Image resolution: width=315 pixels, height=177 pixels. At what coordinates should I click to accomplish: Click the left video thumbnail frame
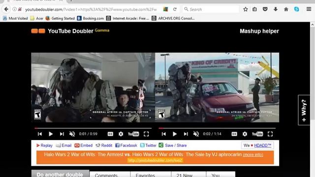(93, 88)
